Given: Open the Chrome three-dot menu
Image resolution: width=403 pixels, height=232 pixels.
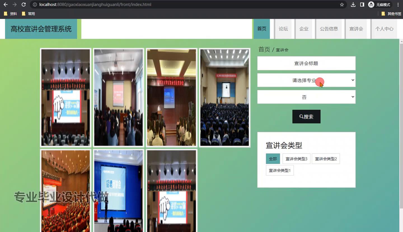Looking at the screenshot, I should (398, 5).
